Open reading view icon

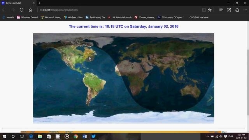click(x=204, y=10)
